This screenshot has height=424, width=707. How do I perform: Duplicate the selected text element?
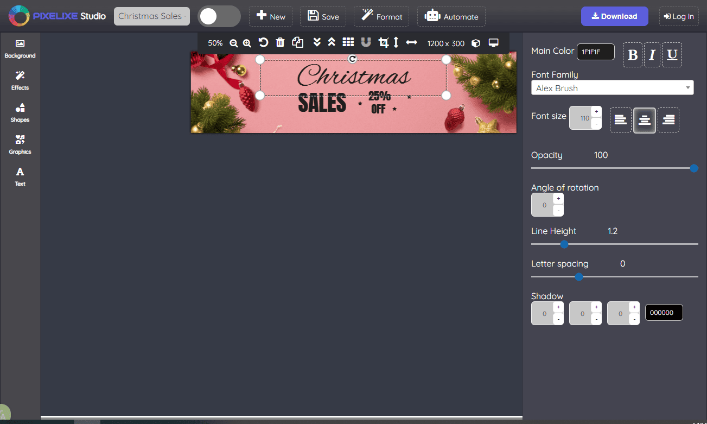tap(297, 42)
